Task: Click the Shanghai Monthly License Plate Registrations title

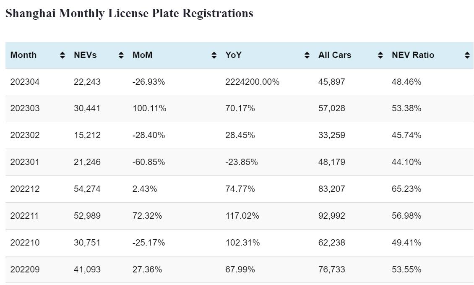Action: coord(129,13)
